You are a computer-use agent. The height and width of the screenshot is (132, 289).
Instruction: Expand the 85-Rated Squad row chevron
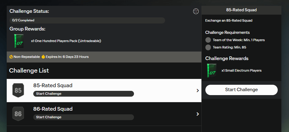coord(198,91)
